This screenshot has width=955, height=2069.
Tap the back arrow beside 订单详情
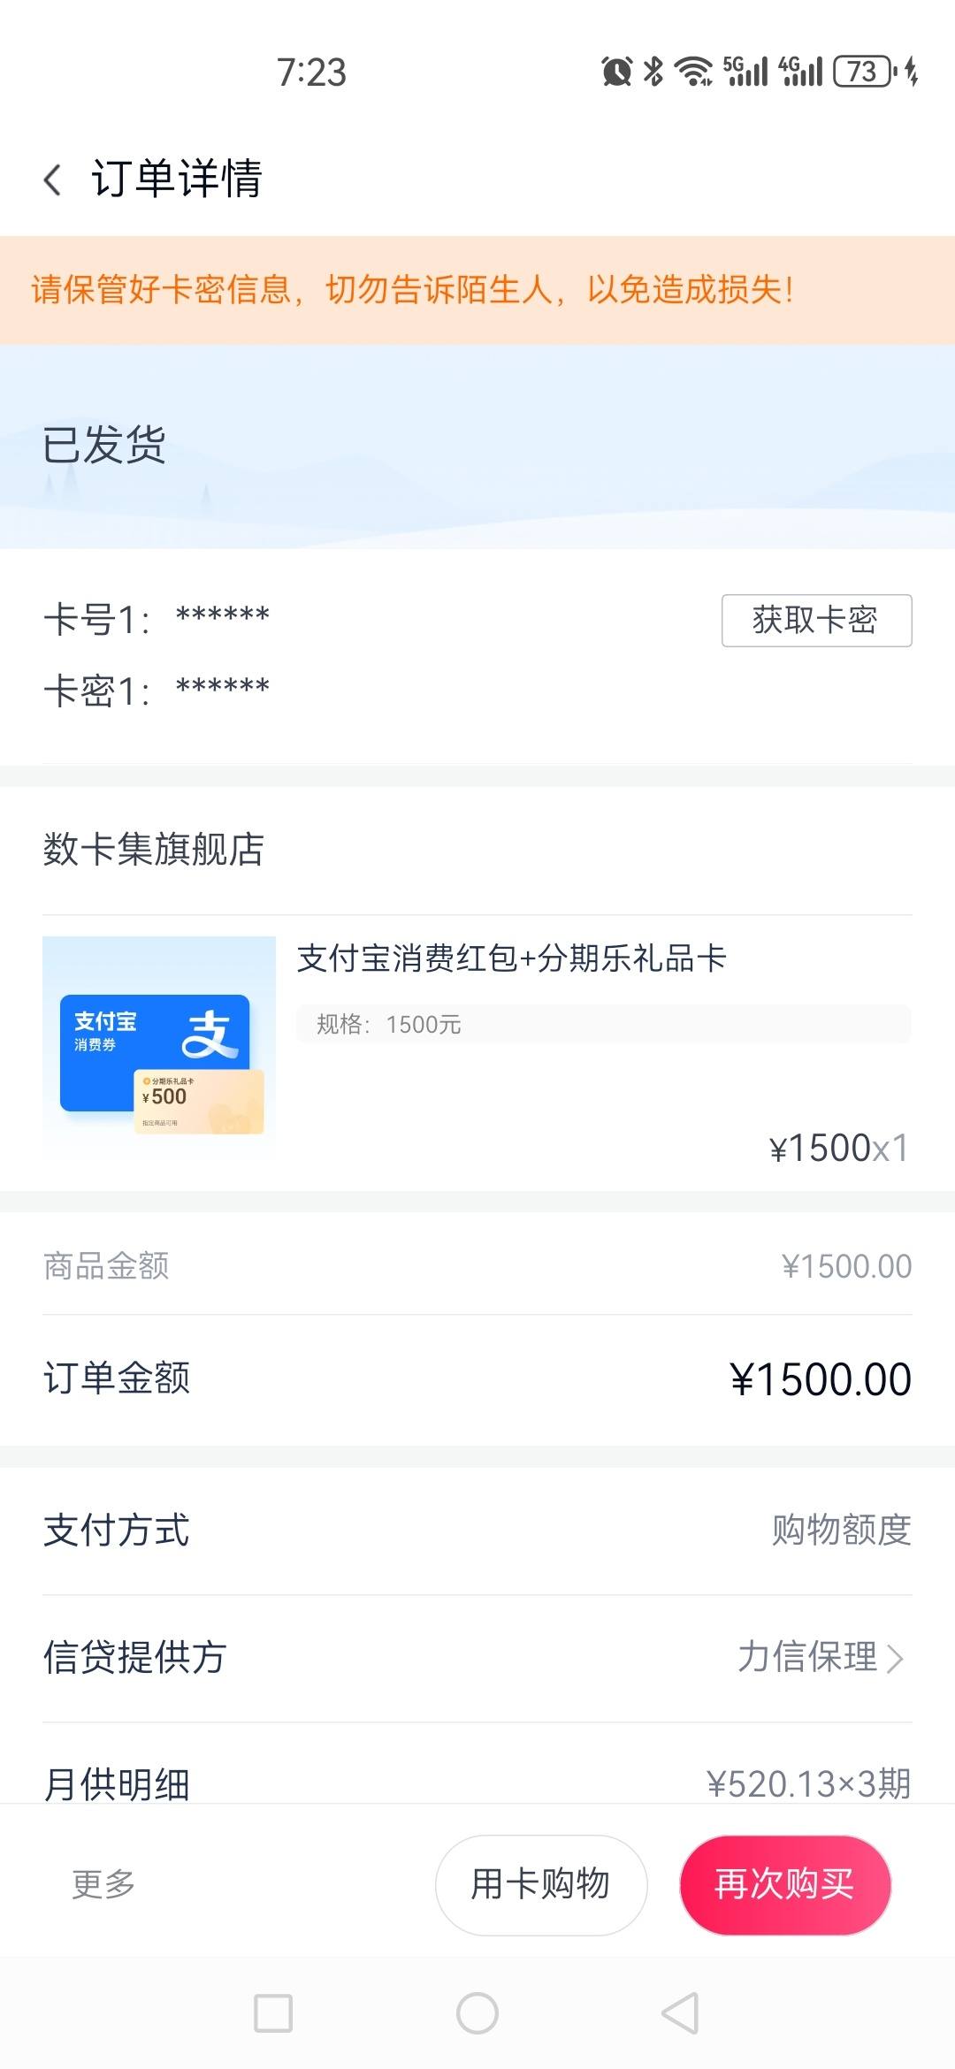(53, 179)
